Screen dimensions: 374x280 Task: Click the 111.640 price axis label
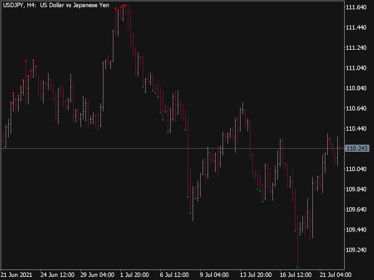[x=356, y=7]
